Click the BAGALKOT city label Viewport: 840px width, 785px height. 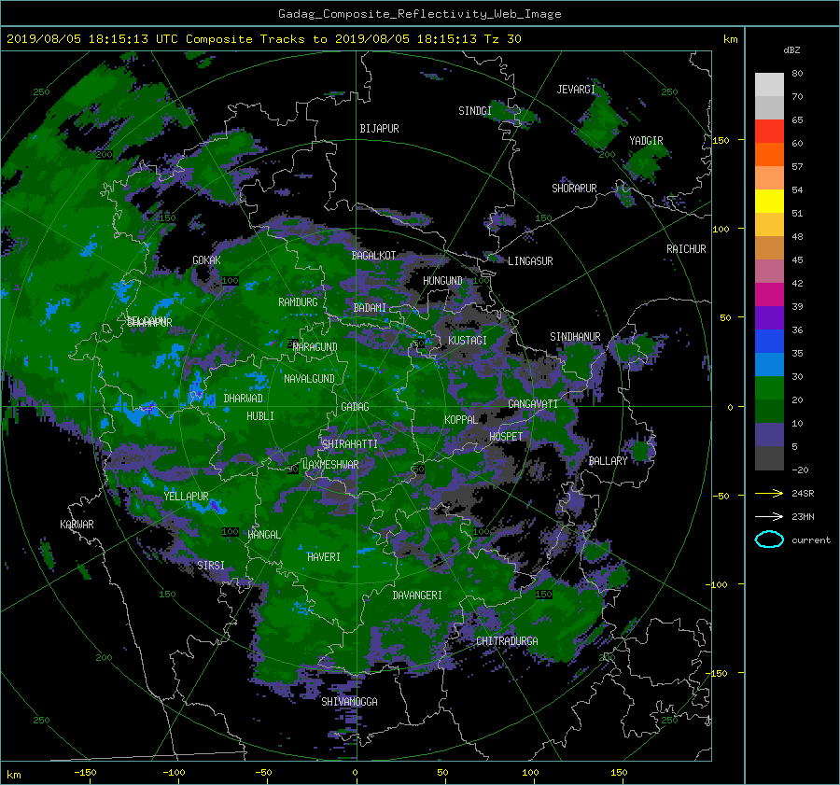(x=373, y=256)
